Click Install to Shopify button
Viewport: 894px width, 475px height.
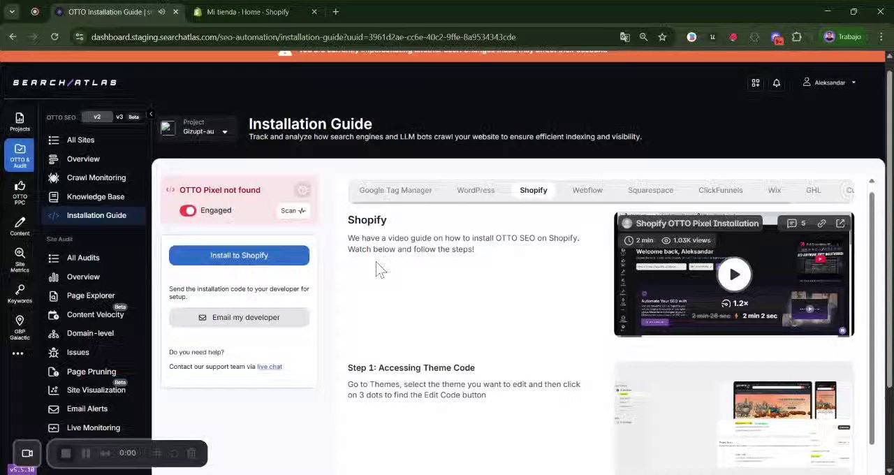coord(239,255)
